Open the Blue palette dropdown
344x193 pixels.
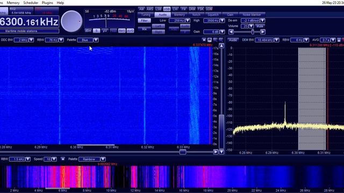point(96,40)
